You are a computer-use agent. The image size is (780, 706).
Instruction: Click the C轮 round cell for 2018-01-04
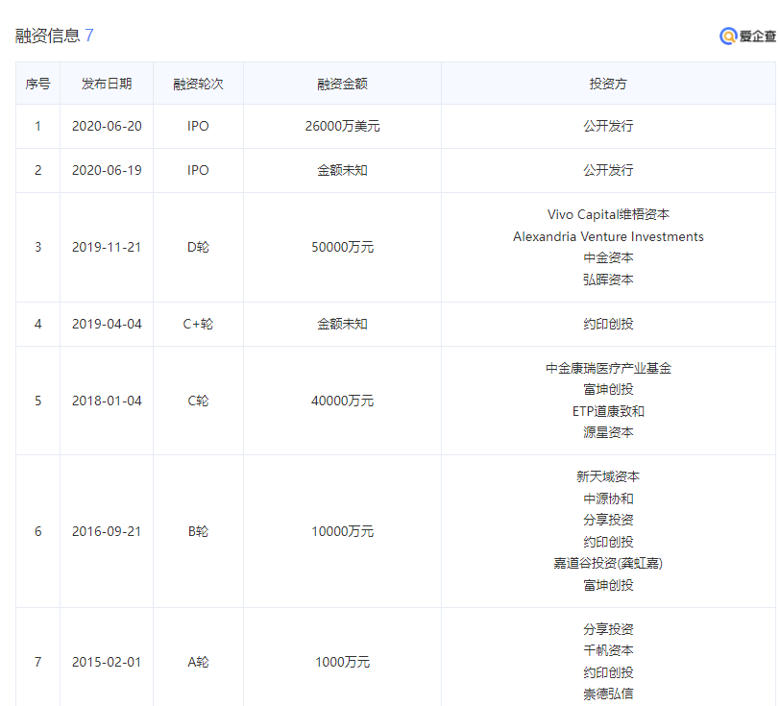(198, 401)
